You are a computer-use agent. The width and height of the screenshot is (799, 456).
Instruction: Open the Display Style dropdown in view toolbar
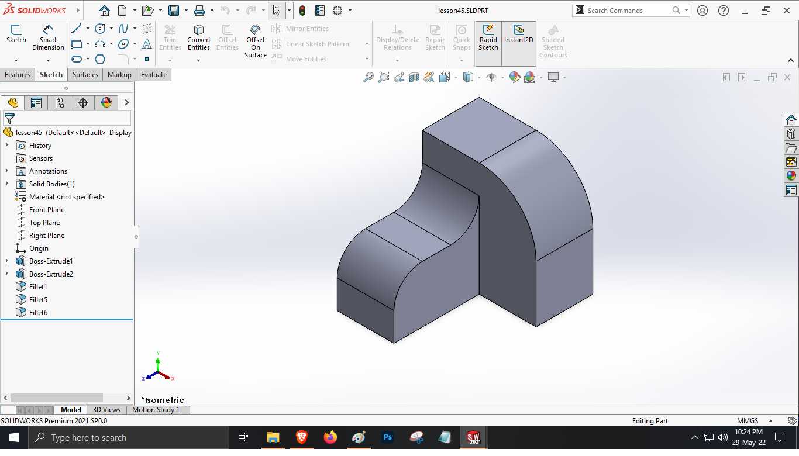pos(479,77)
